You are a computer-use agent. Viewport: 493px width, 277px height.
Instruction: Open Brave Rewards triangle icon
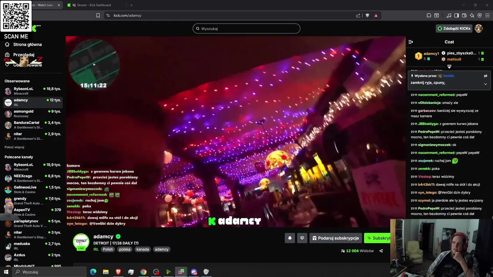[376, 15]
